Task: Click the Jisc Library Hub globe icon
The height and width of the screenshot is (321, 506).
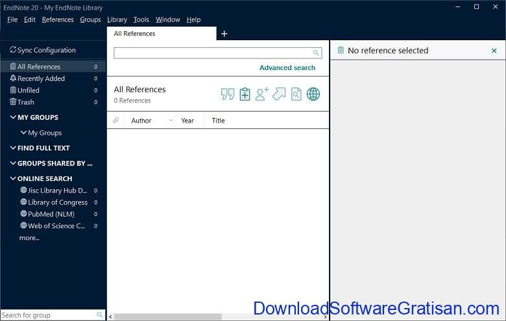Action: click(23, 190)
